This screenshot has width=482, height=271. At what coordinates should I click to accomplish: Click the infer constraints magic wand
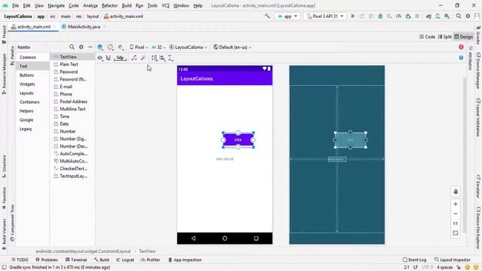point(143,58)
